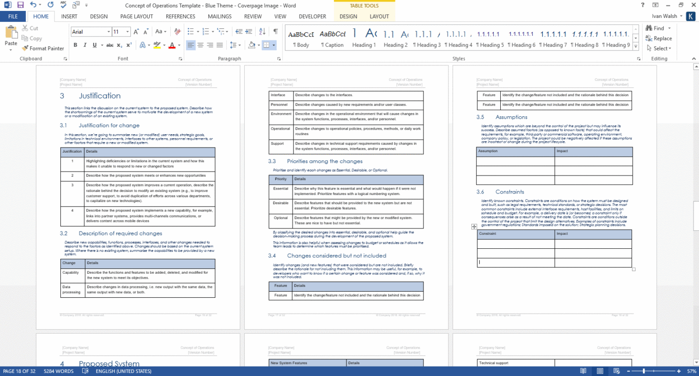Switch to the REFERENCES tab

[180, 16]
